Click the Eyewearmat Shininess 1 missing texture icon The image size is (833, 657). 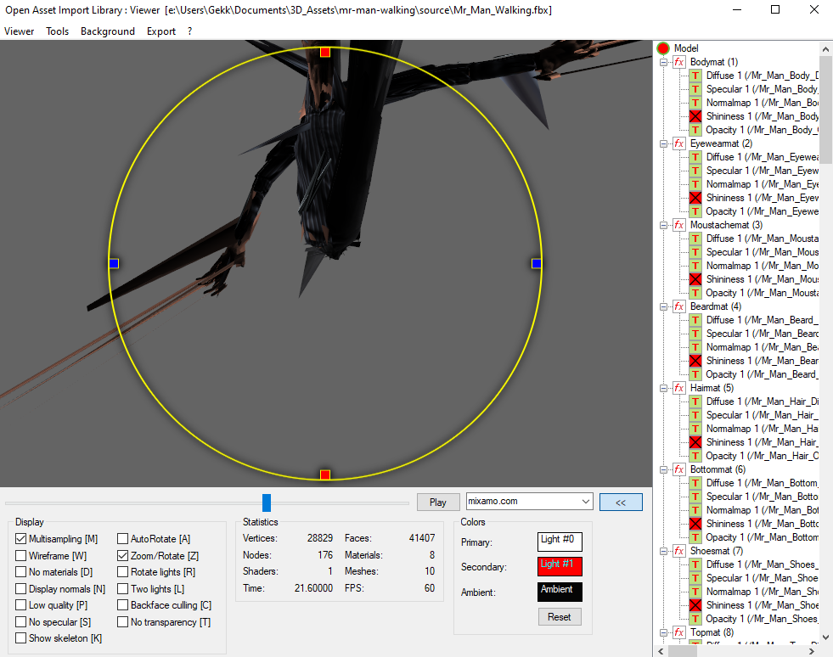[695, 198]
